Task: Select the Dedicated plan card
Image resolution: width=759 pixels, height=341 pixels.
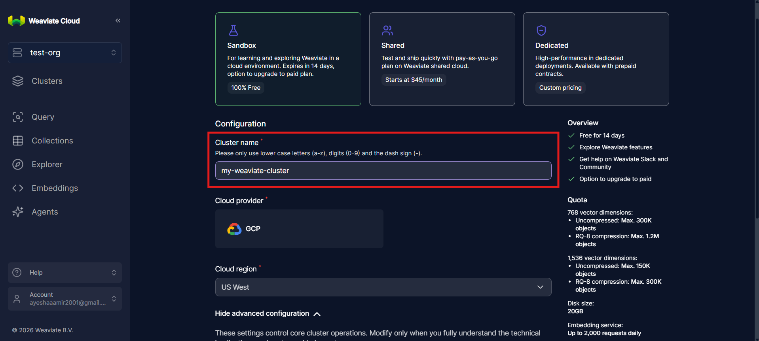Action: point(596,59)
